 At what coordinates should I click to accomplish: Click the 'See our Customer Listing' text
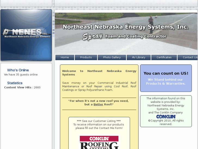(99, 121)
